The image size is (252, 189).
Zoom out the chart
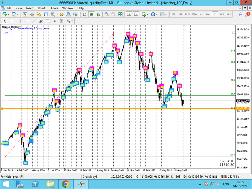pyautogui.click(x=113, y=14)
